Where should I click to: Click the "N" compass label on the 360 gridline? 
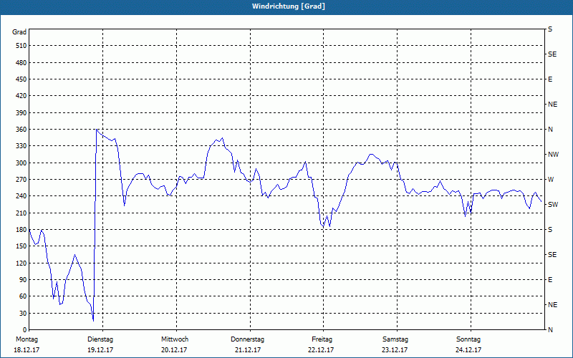550,130
